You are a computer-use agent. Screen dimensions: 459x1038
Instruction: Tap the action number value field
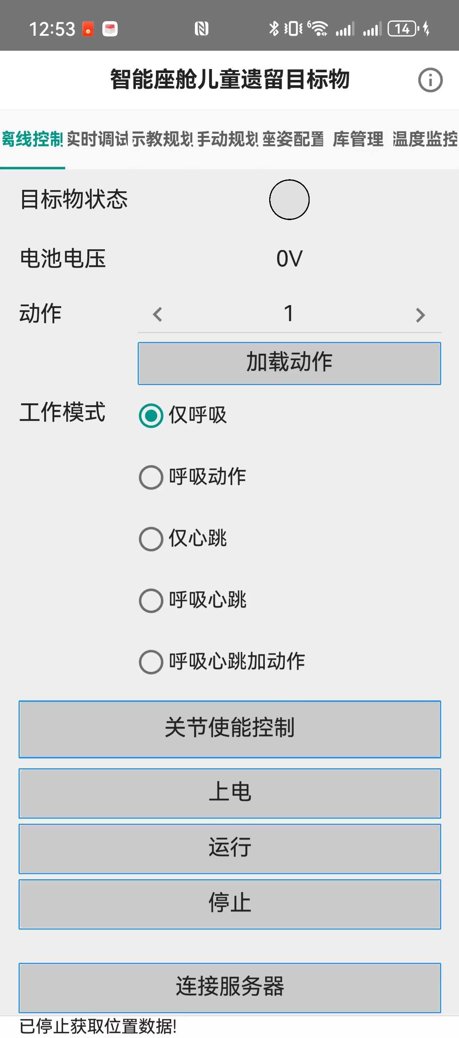coord(289,314)
